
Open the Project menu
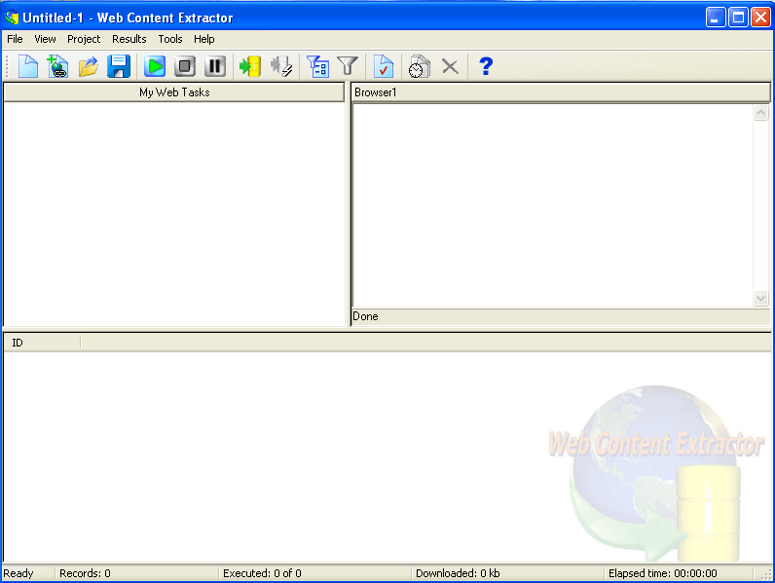[x=84, y=39]
